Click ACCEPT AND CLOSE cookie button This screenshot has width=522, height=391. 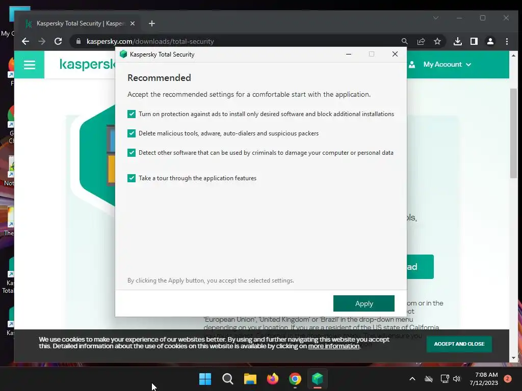[459, 344]
